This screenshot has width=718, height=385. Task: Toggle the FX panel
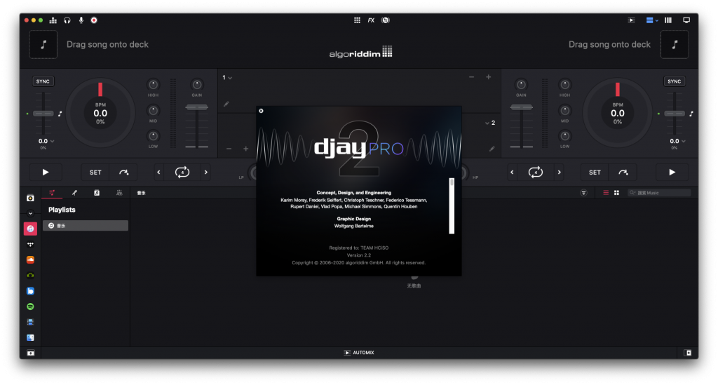[x=371, y=20]
